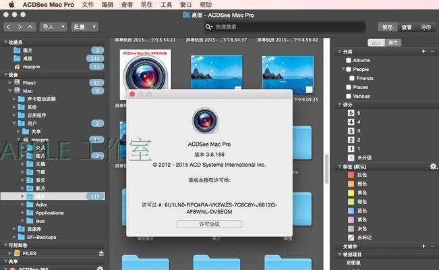Select rating 4 icon
Screen dimensions: 439x270
click(351, 122)
